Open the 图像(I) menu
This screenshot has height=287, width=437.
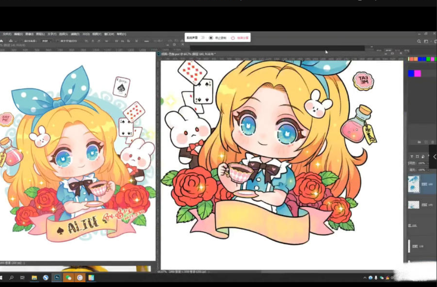click(29, 34)
